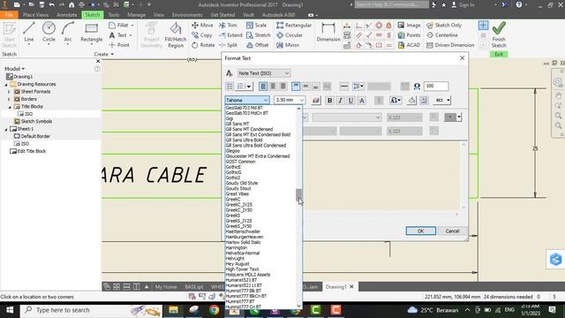Click Cancel in Format Text dialog
The width and height of the screenshot is (565, 318).
(x=452, y=231)
